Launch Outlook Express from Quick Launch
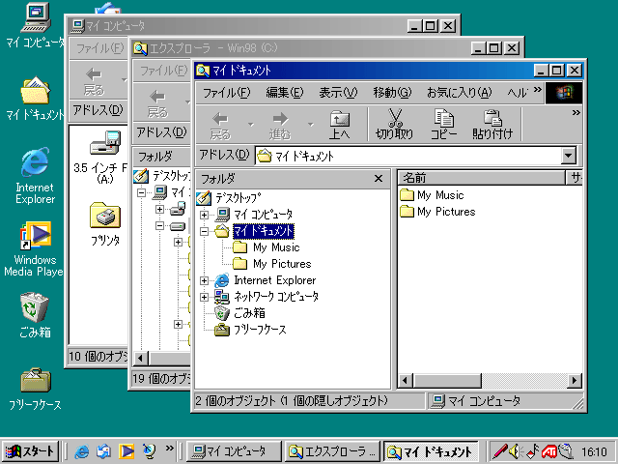 tap(103, 451)
